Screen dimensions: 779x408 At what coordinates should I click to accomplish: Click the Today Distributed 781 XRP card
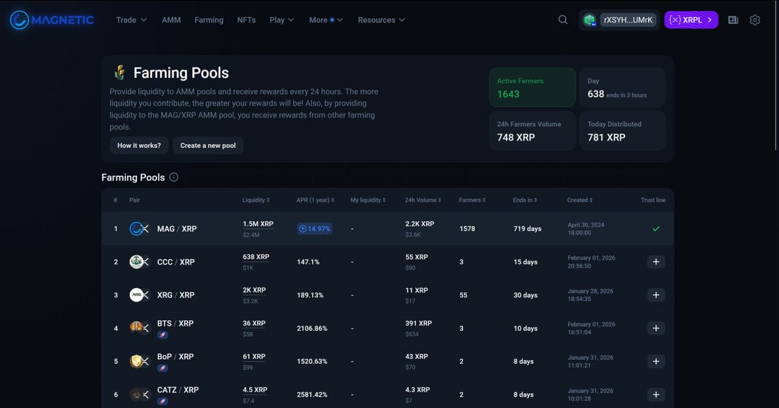click(623, 130)
